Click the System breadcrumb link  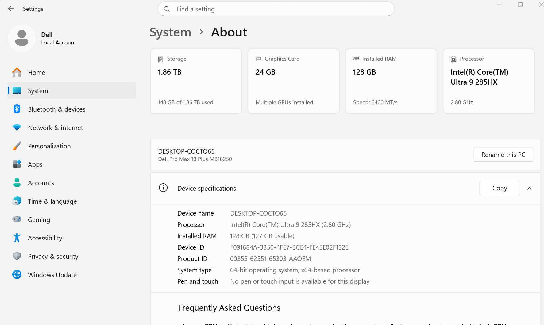170,32
